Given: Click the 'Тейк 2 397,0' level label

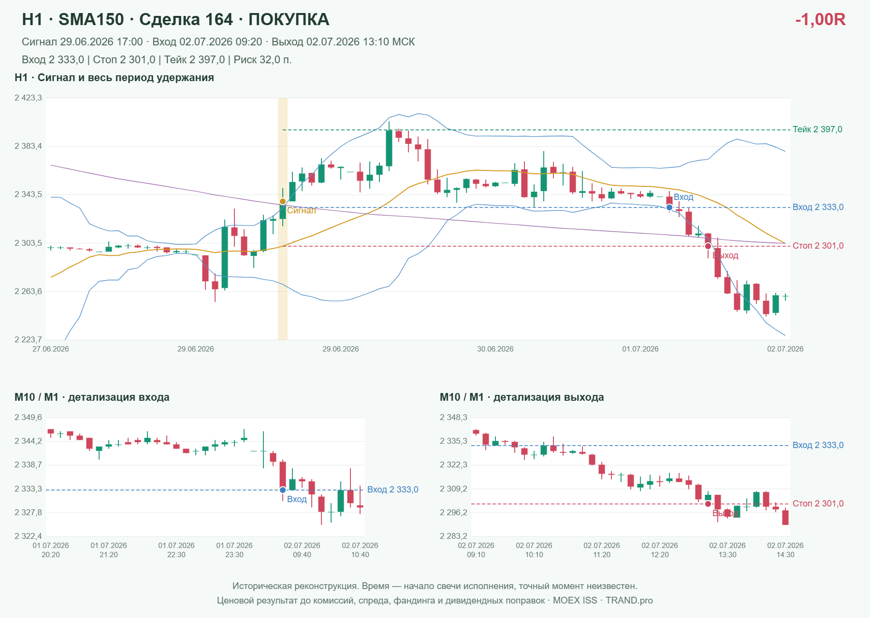Looking at the screenshot, I should coord(817,129).
